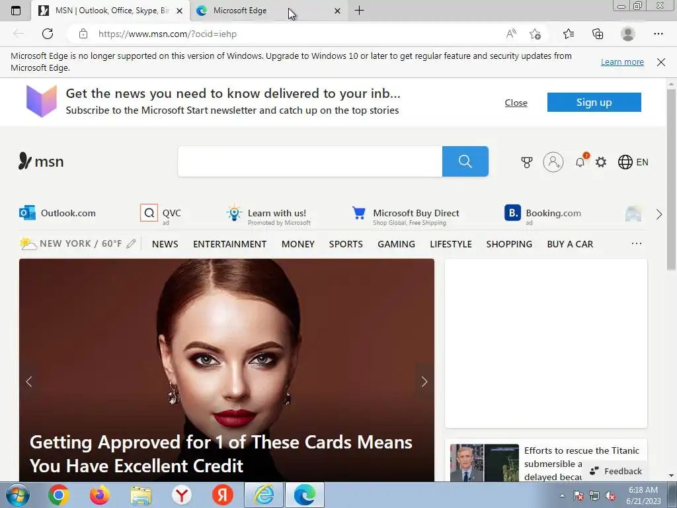This screenshot has width=677, height=508.
Task: Focus the MSN web search box
Action: [310, 161]
